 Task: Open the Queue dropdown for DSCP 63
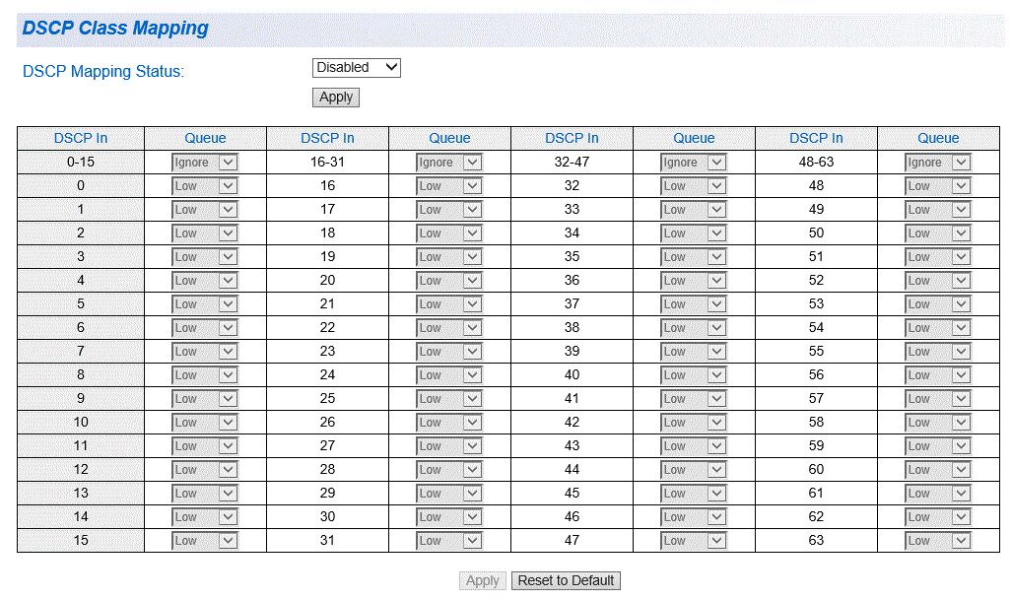(938, 541)
